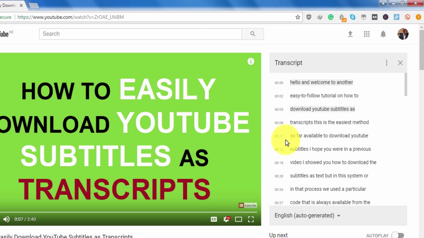Select 'download youtube subtitles as' line
The image size is (424, 238).
point(323,109)
